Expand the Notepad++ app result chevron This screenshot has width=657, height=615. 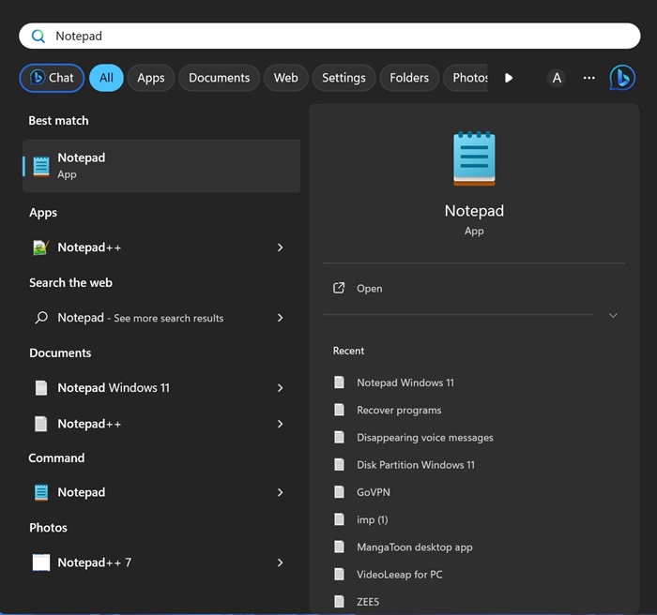(280, 247)
